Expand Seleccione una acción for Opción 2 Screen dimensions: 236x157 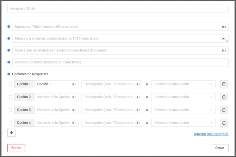point(183,97)
